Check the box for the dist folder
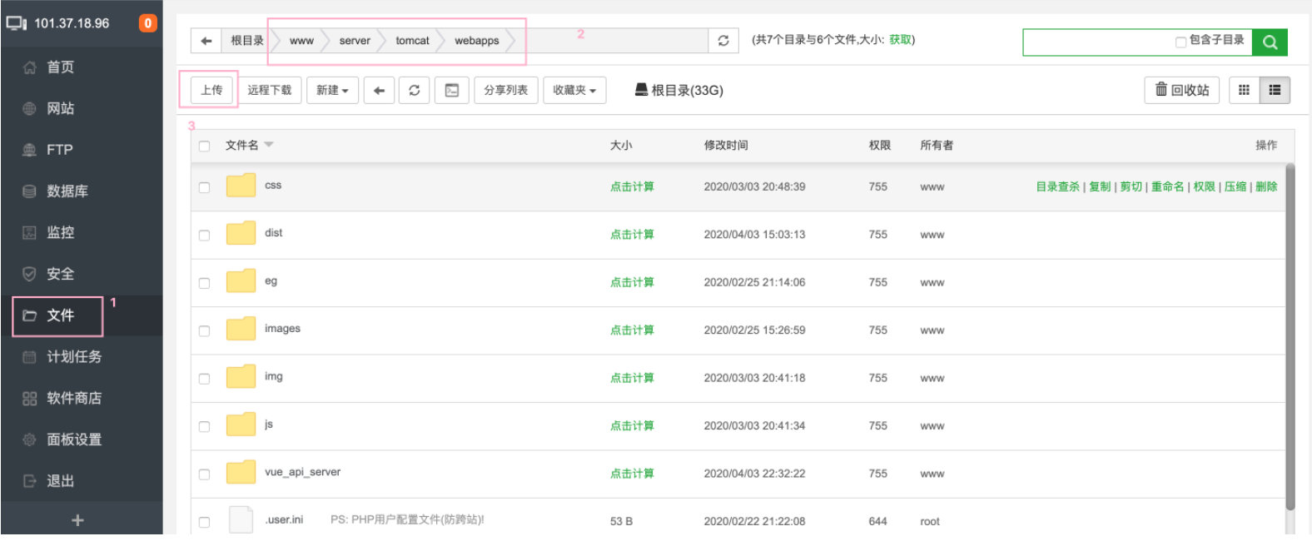Image resolution: width=1312 pixels, height=551 pixels. (x=204, y=236)
